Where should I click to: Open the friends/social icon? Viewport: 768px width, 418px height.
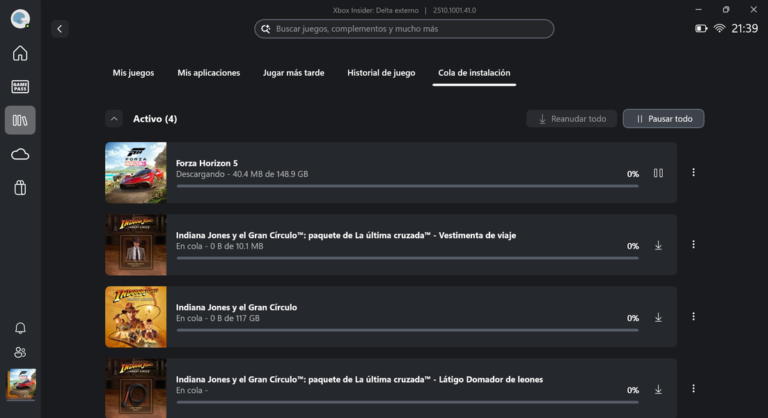point(20,353)
